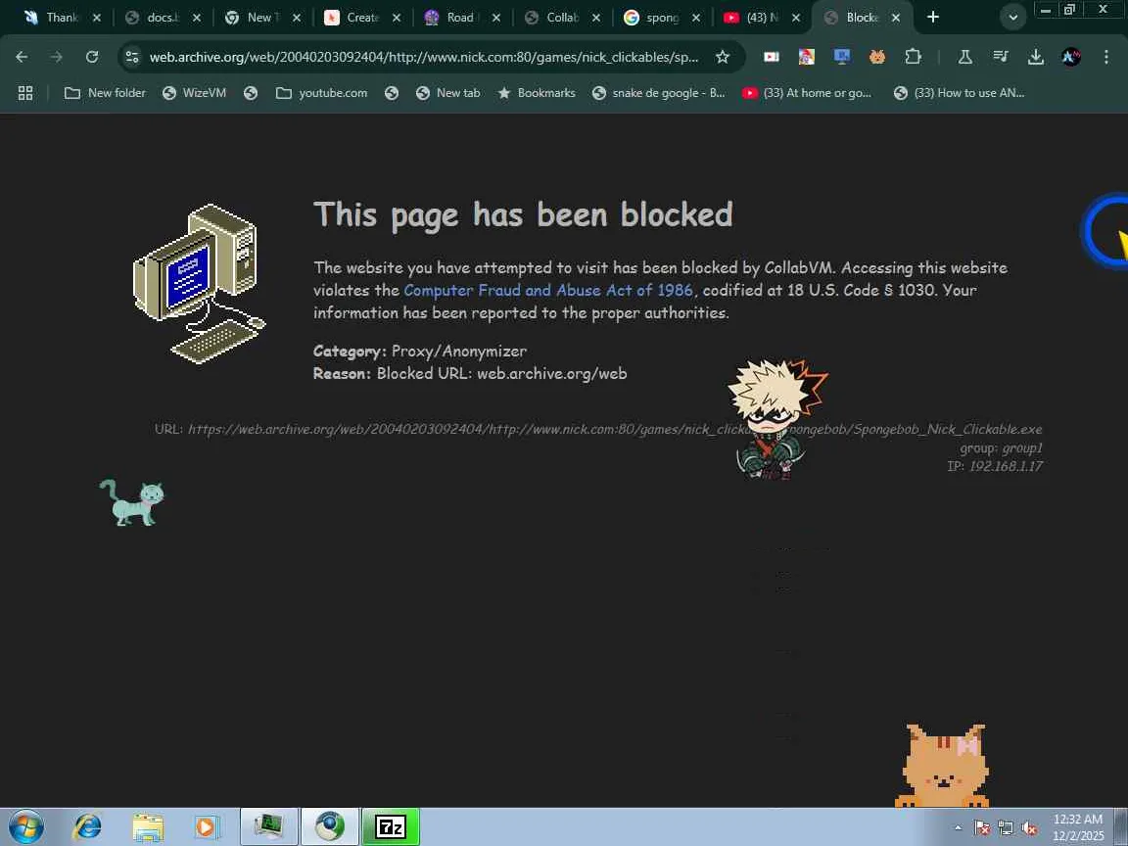The width and height of the screenshot is (1128, 846).
Task: Click the red video extension icon
Action: point(772,57)
